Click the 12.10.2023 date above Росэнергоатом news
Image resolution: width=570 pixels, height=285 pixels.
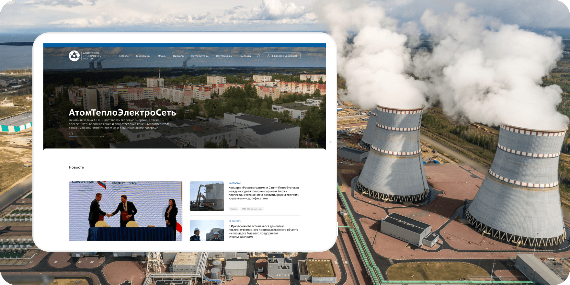click(234, 183)
